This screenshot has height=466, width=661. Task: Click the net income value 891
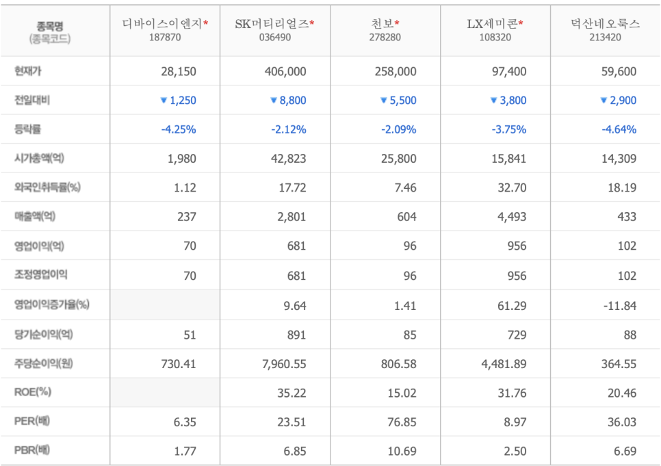[x=296, y=335]
